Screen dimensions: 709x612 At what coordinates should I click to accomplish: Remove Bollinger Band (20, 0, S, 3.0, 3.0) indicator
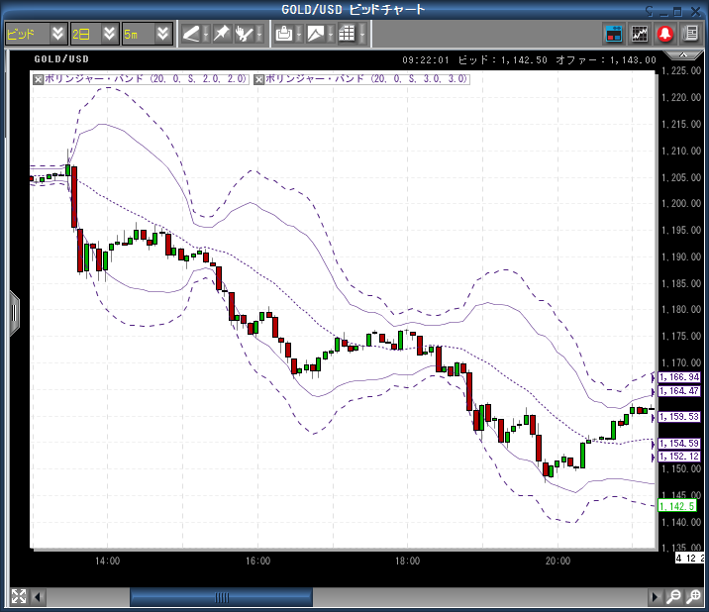click(x=259, y=78)
